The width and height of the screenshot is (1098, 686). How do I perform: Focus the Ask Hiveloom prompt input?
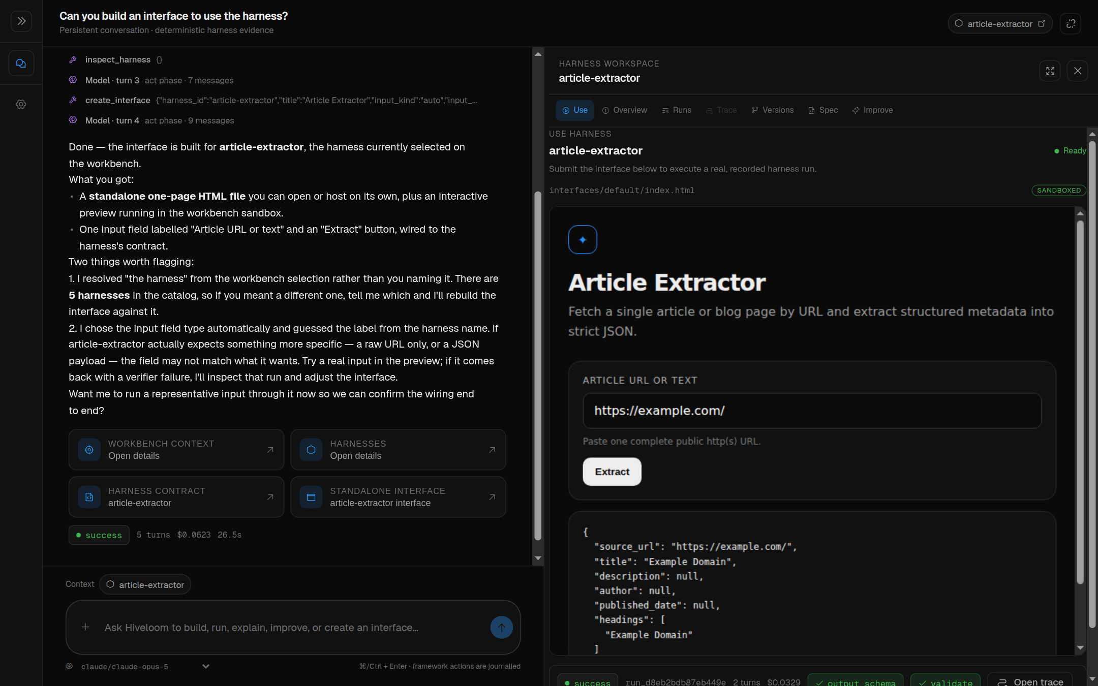(292, 628)
